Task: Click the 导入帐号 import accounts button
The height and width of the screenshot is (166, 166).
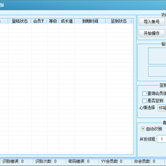Action: coord(152,22)
